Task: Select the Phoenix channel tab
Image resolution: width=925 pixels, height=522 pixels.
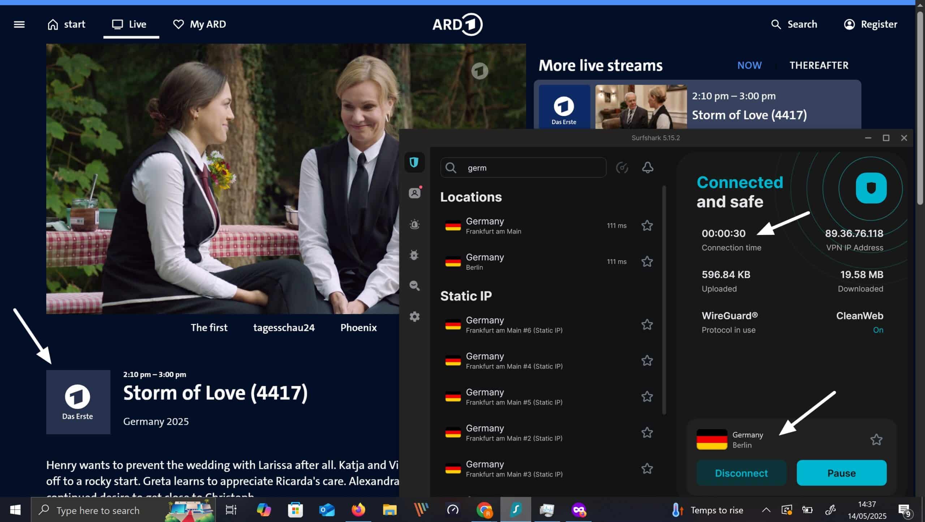Action: point(358,328)
